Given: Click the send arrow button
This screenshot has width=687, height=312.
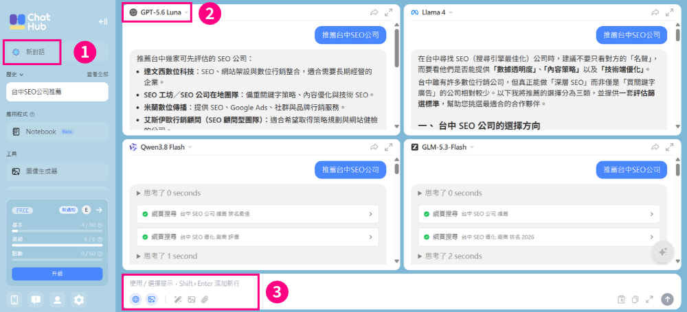Looking at the screenshot, I should click(x=667, y=299).
